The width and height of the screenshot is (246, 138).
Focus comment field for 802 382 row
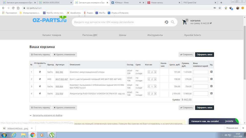(201, 72)
